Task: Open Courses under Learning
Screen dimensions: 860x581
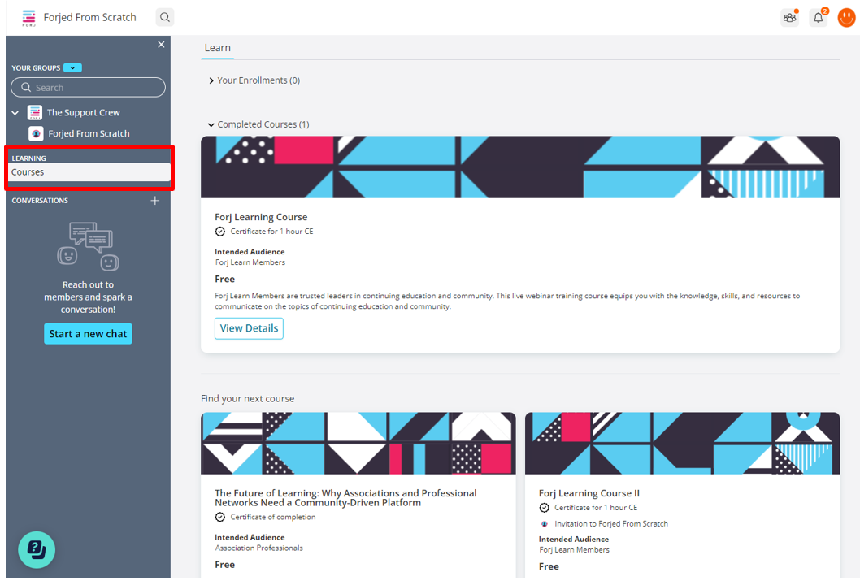Action: [x=89, y=172]
